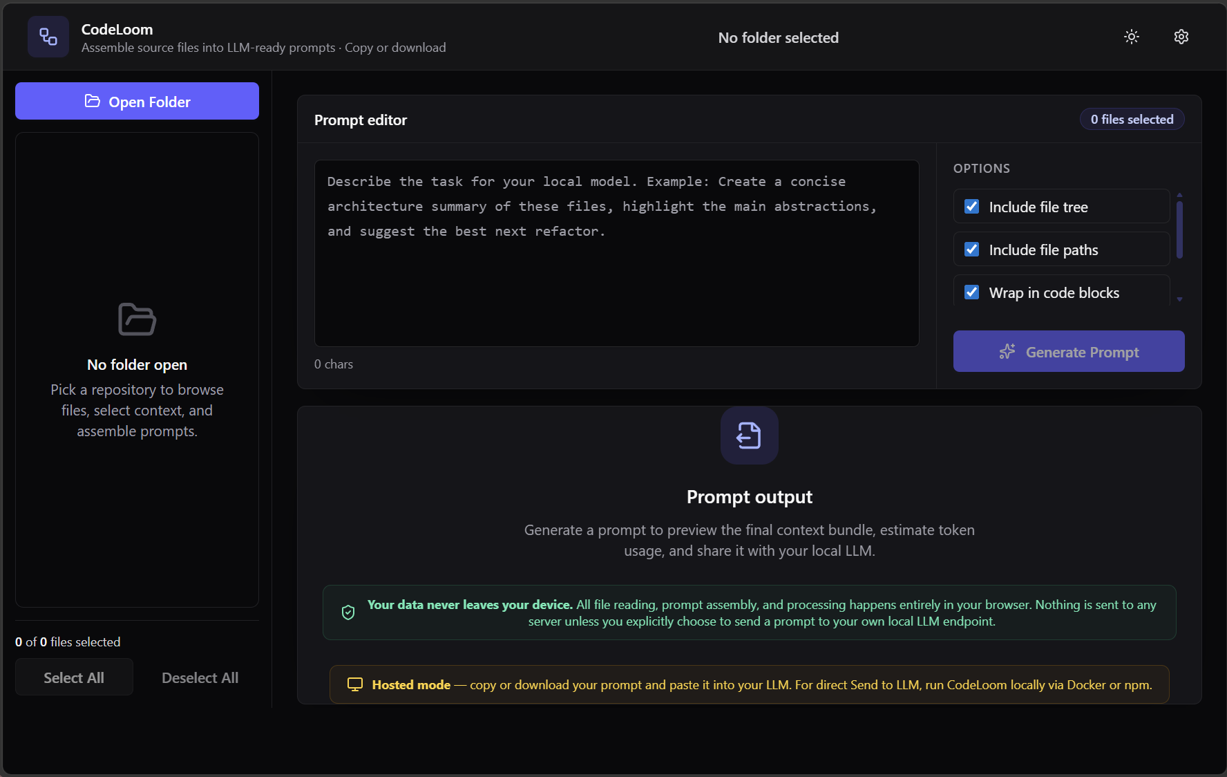Click Generate Prompt
The width and height of the screenshot is (1227, 777).
[x=1068, y=351]
